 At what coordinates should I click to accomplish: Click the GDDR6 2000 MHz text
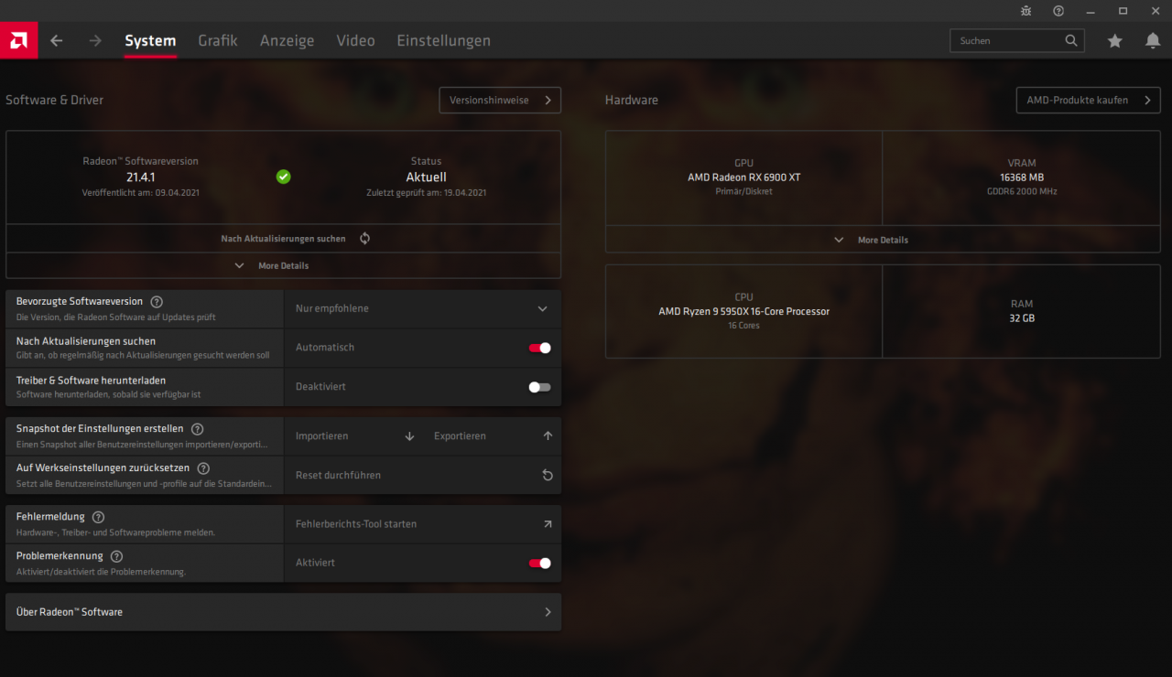pyautogui.click(x=1022, y=192)
